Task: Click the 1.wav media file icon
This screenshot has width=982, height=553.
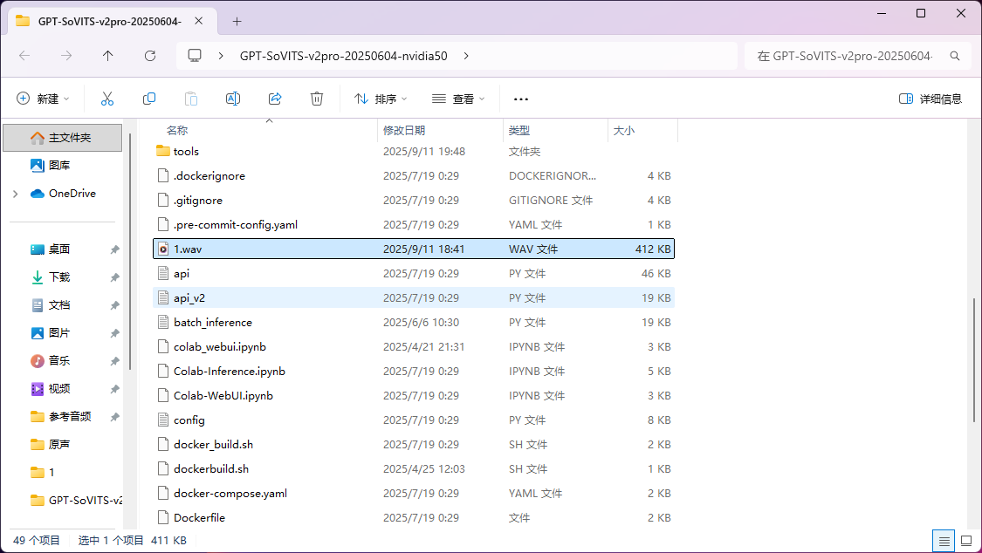Action: [x=163, y=249]
